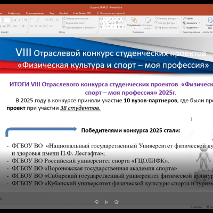Screen dimensions: 213x213
Task: Pick the rectangle shape in shapes gallery
Action: (x=113, y=19)
